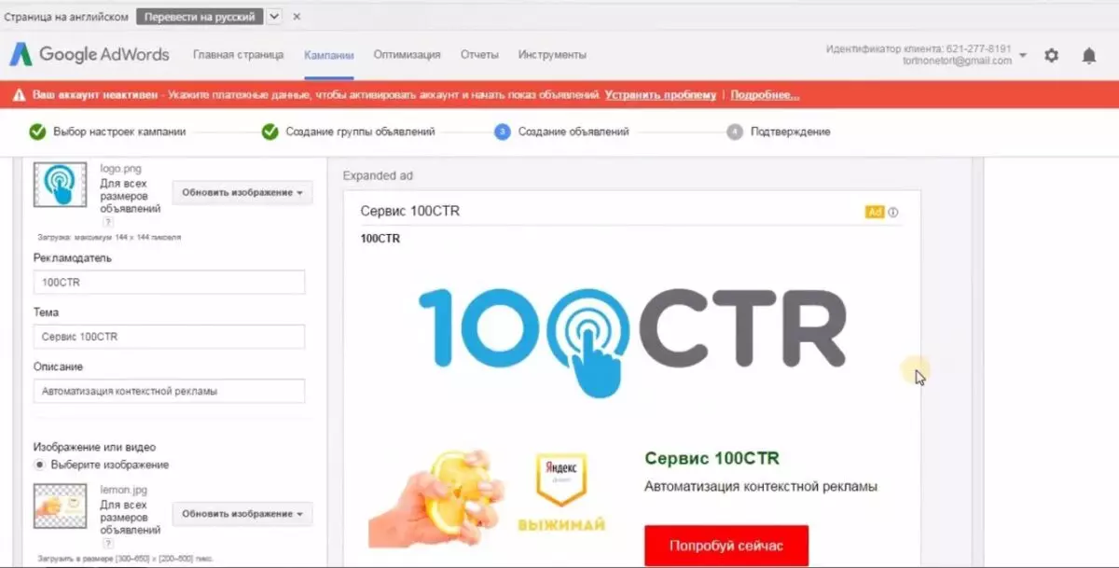The height and width of the screenshot is (568, 1119).
Task: Open Обновить изображение dropdown for lemon.jpg
Action: [242, 513]
